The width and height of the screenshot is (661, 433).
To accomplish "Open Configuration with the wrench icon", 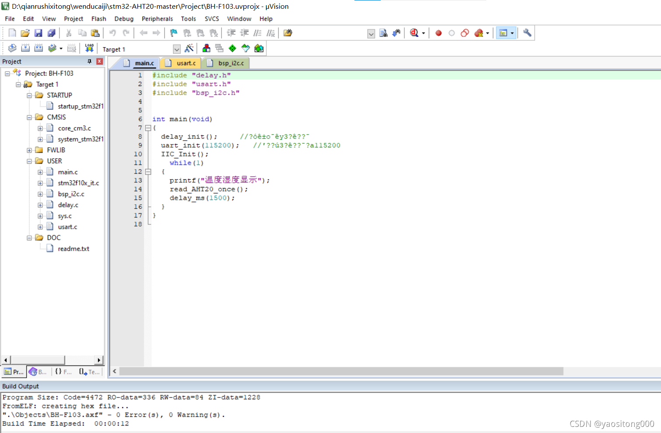I will [x=527, y=33].
